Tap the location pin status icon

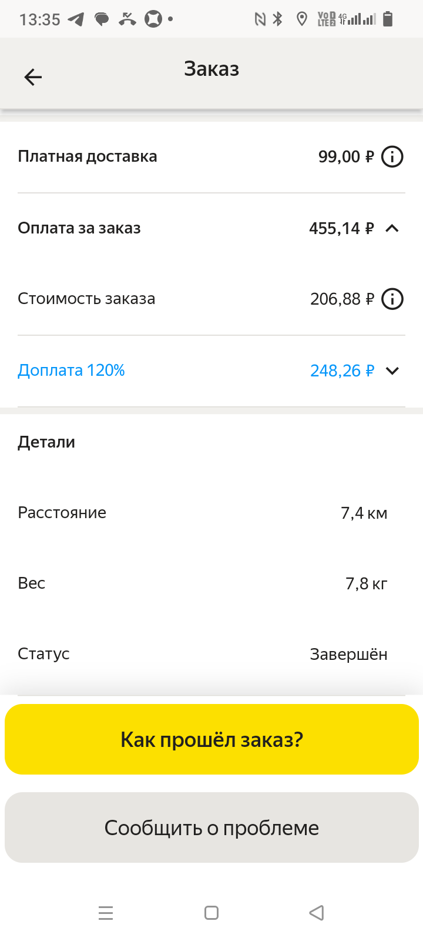[302, 19]
